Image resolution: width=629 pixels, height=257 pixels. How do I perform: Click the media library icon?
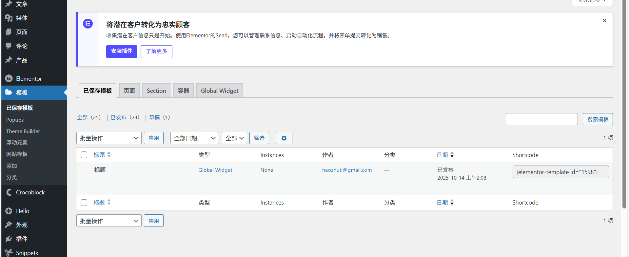click(9, 18)
